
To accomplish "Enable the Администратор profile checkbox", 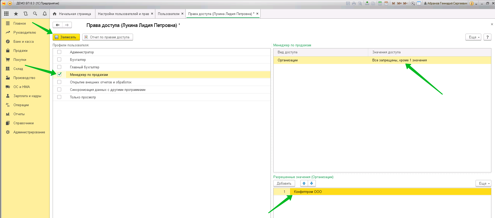I will pos(59,52).
